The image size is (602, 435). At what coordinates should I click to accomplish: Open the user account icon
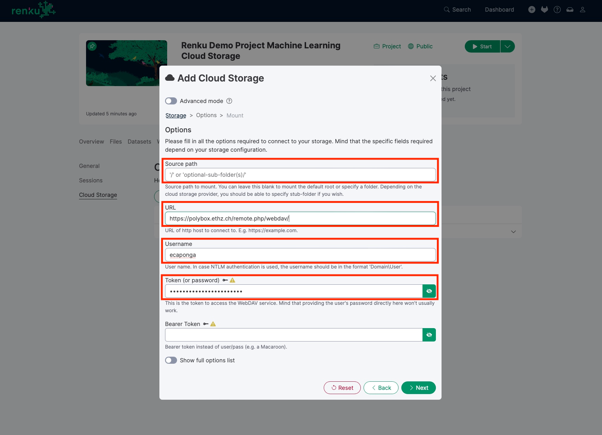583,10
